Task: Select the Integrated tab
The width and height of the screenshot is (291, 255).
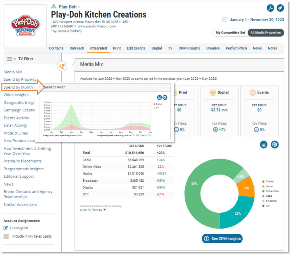Action: tap(99, 48)
